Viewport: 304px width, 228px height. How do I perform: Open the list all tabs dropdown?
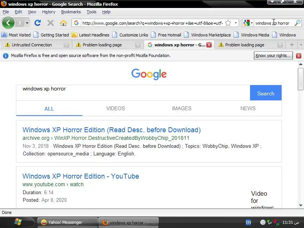(x=301, y=45)
